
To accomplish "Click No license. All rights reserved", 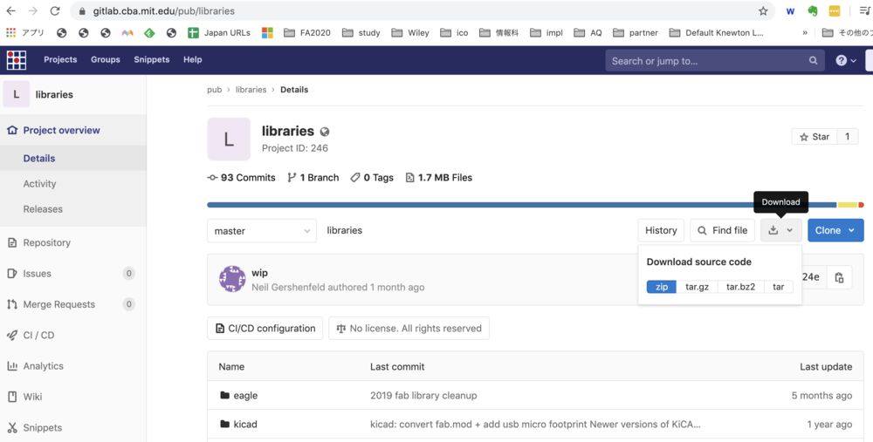I will click(409, 329).
